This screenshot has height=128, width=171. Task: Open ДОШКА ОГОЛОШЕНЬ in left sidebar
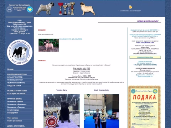tap(16, 126)
